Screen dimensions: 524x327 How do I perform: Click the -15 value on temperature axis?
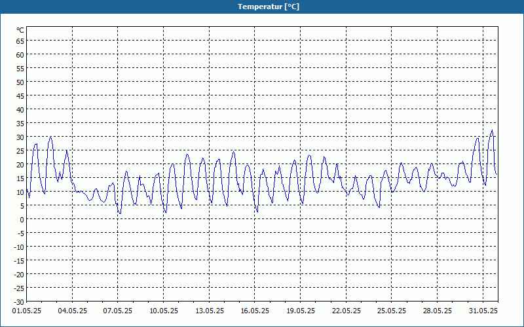click(x=18, y=260)
